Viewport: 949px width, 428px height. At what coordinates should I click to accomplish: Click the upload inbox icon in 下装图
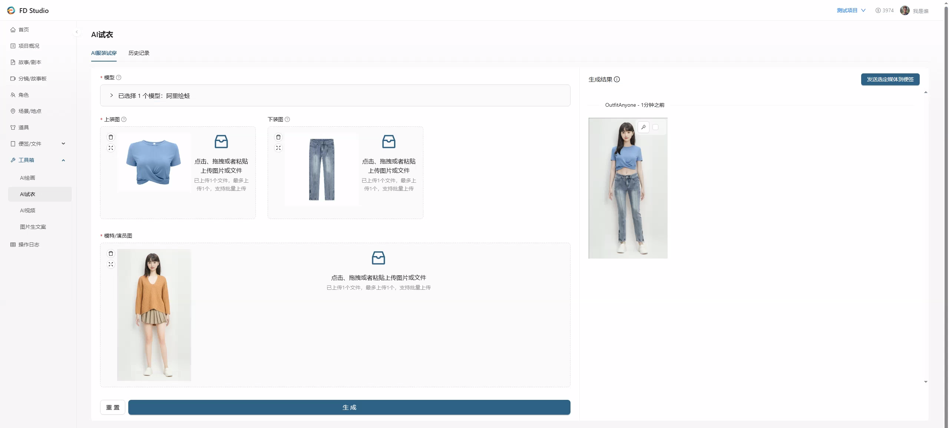[x=389, y=142]
